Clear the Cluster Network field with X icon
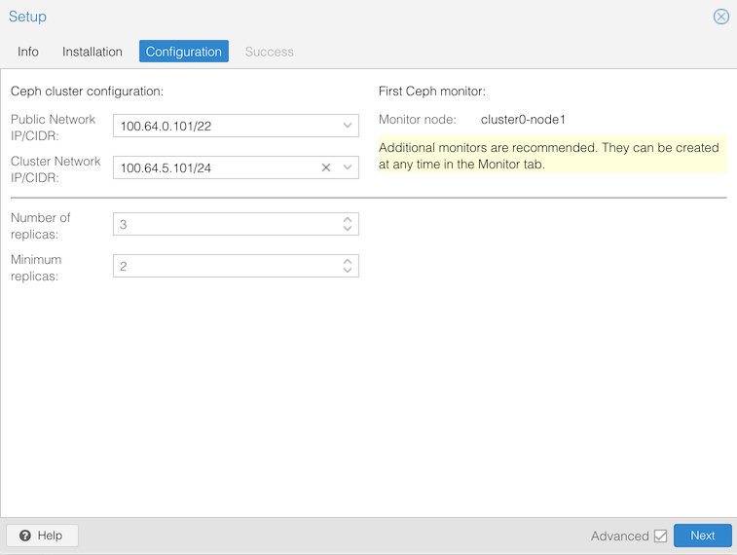The image size is (737, 555). point(326,167)
